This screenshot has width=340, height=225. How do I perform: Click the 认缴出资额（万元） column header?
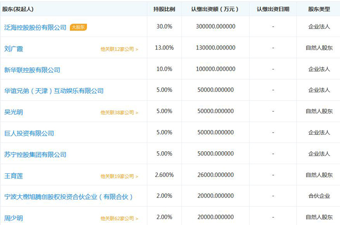pos(215,9)
